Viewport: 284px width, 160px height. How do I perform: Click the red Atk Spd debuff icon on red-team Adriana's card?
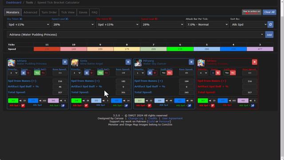pos(213,106)
